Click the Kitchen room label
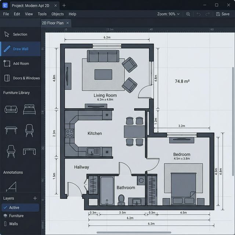 click(95, 133)
